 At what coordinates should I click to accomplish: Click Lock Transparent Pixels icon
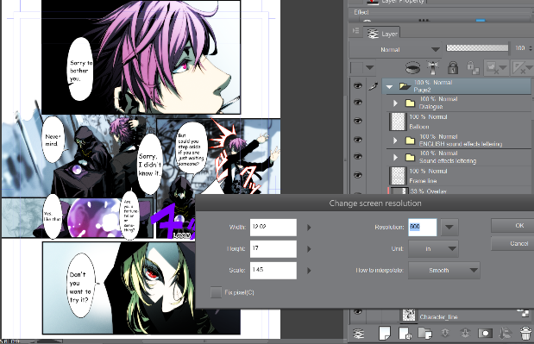pos(473,68)
